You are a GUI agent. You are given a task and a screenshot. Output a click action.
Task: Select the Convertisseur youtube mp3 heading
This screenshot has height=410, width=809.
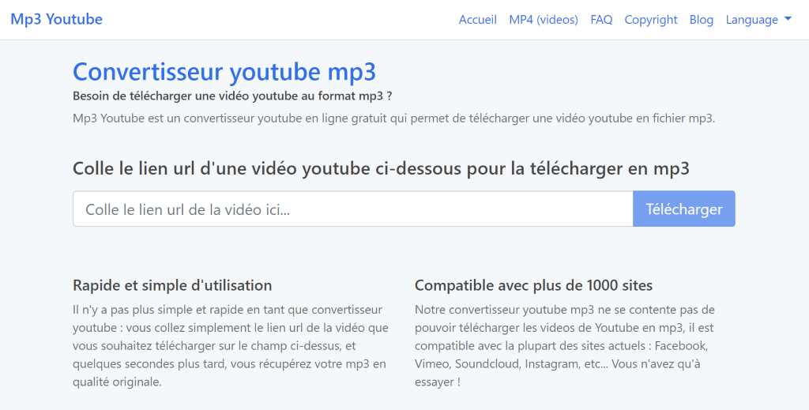coord(224,72)
